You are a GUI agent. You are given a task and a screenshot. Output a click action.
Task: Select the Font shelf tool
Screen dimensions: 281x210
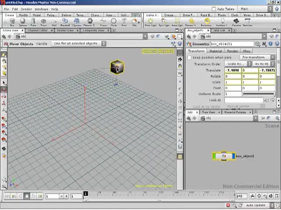click(124, 22)
